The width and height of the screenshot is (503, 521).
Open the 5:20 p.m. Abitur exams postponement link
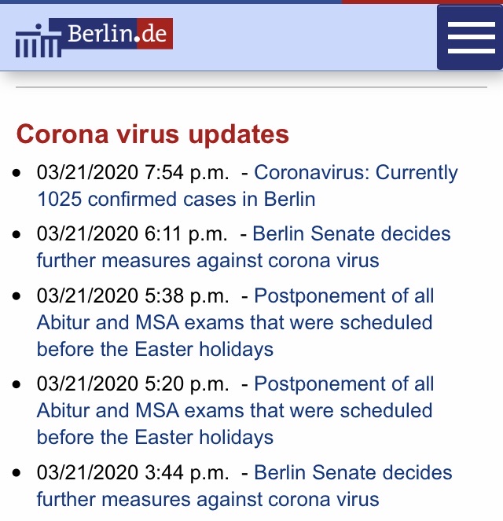click(234, 410)
